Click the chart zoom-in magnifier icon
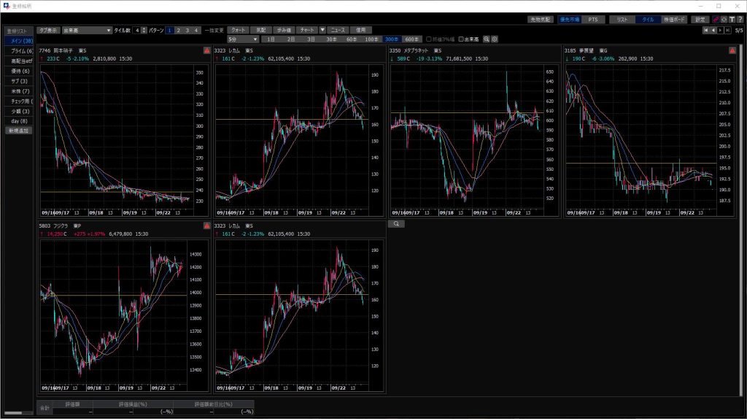The height and width of the screenshot is (419, 747). pos(487,39)
